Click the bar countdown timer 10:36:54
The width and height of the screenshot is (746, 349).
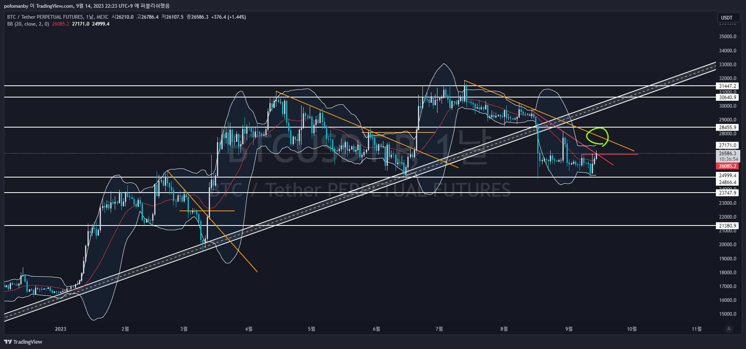728,159
